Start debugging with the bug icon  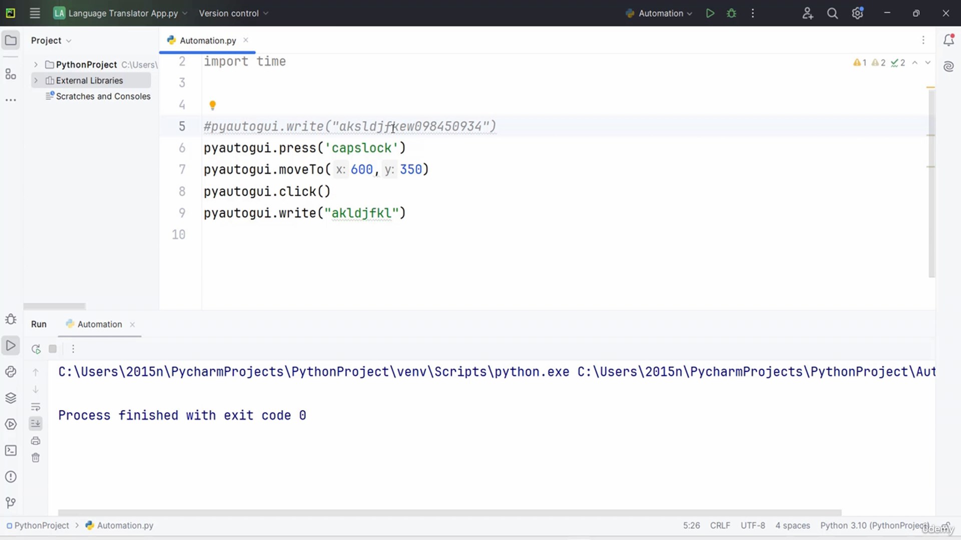pos(731,13)
